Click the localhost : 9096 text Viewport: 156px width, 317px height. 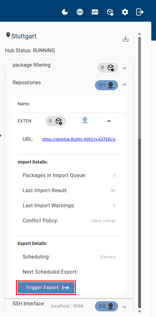pyautogui.click(x=67, y=306)
